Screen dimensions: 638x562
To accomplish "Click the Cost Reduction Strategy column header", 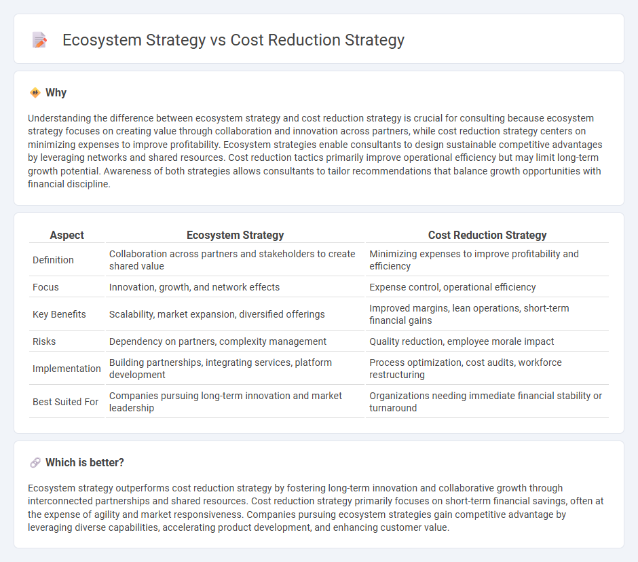I will coord(487,236).
